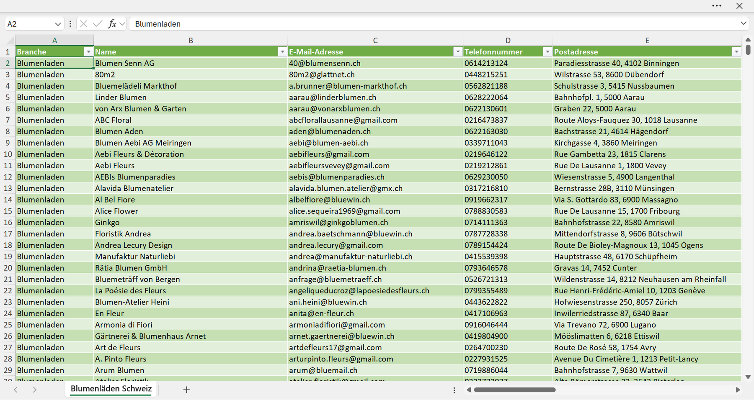Select cell Graben 22, 5000 Aarau
The width and height of the screenshot is (754, 400).
[x=647, y=108]
